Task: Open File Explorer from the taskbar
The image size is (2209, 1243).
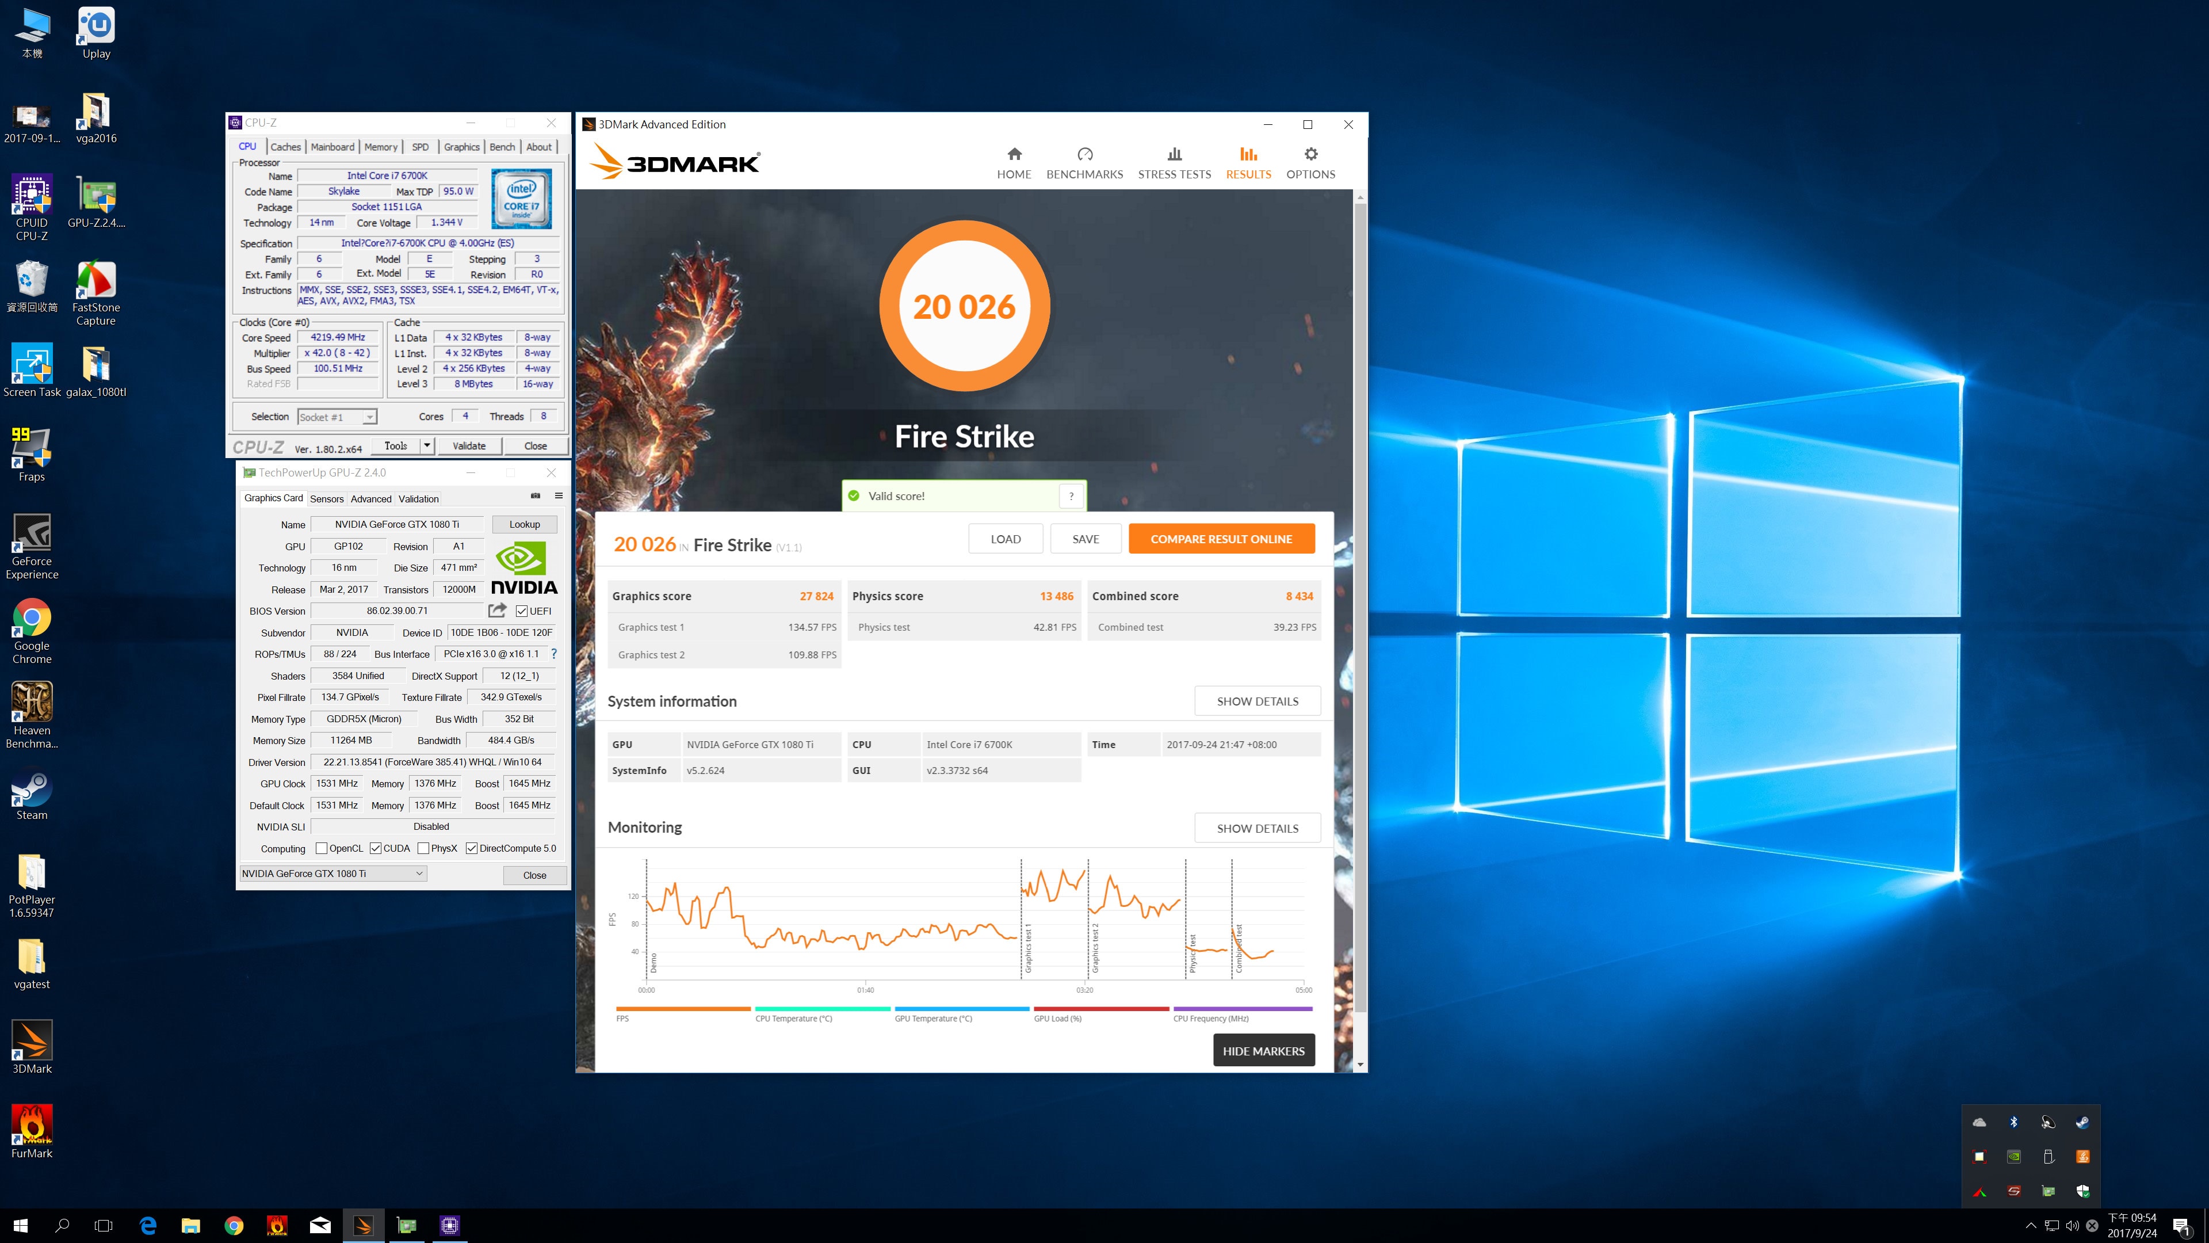Action: (190, 1226)
